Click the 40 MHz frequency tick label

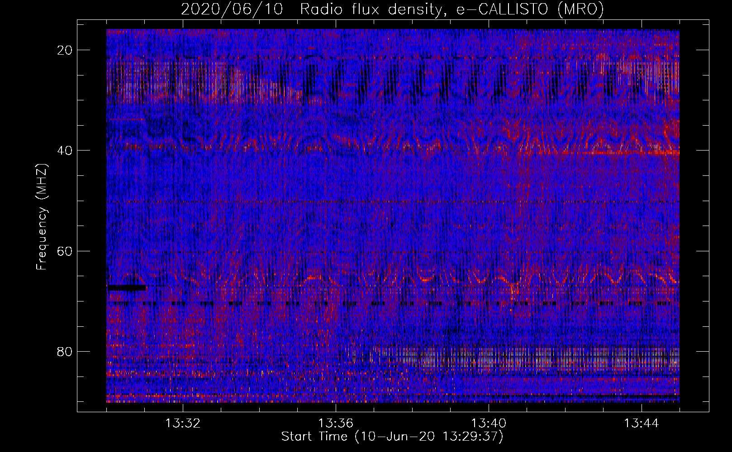[65, 150]
